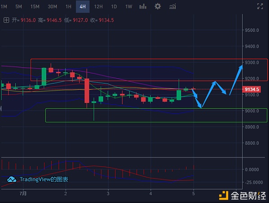
Task: Click the active 4H timeframe tab
Action: click(x=82, y=7)
